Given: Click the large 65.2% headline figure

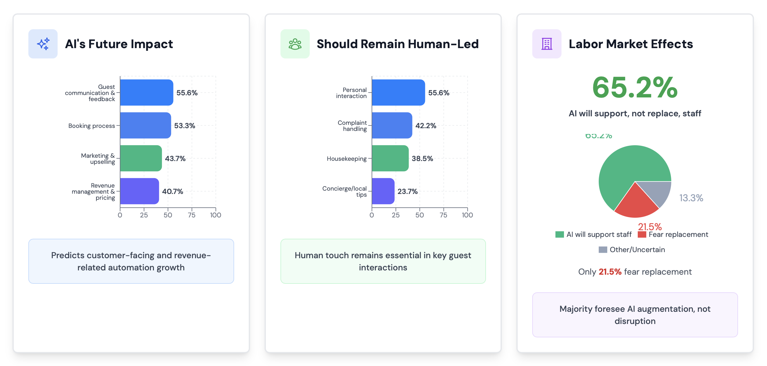Looking at the screenshot, I should (x=635, y=88).
